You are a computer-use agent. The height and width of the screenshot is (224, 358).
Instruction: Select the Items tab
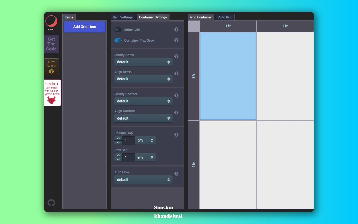tap(69, 17)
